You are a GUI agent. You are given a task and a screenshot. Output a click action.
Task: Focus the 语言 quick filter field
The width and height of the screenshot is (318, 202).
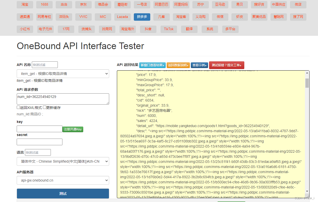point(38,152)
